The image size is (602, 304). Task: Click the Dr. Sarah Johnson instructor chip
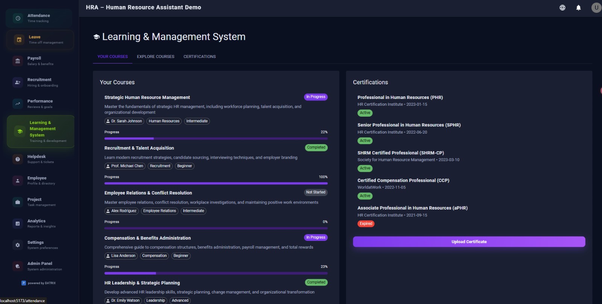coord(124,121)
